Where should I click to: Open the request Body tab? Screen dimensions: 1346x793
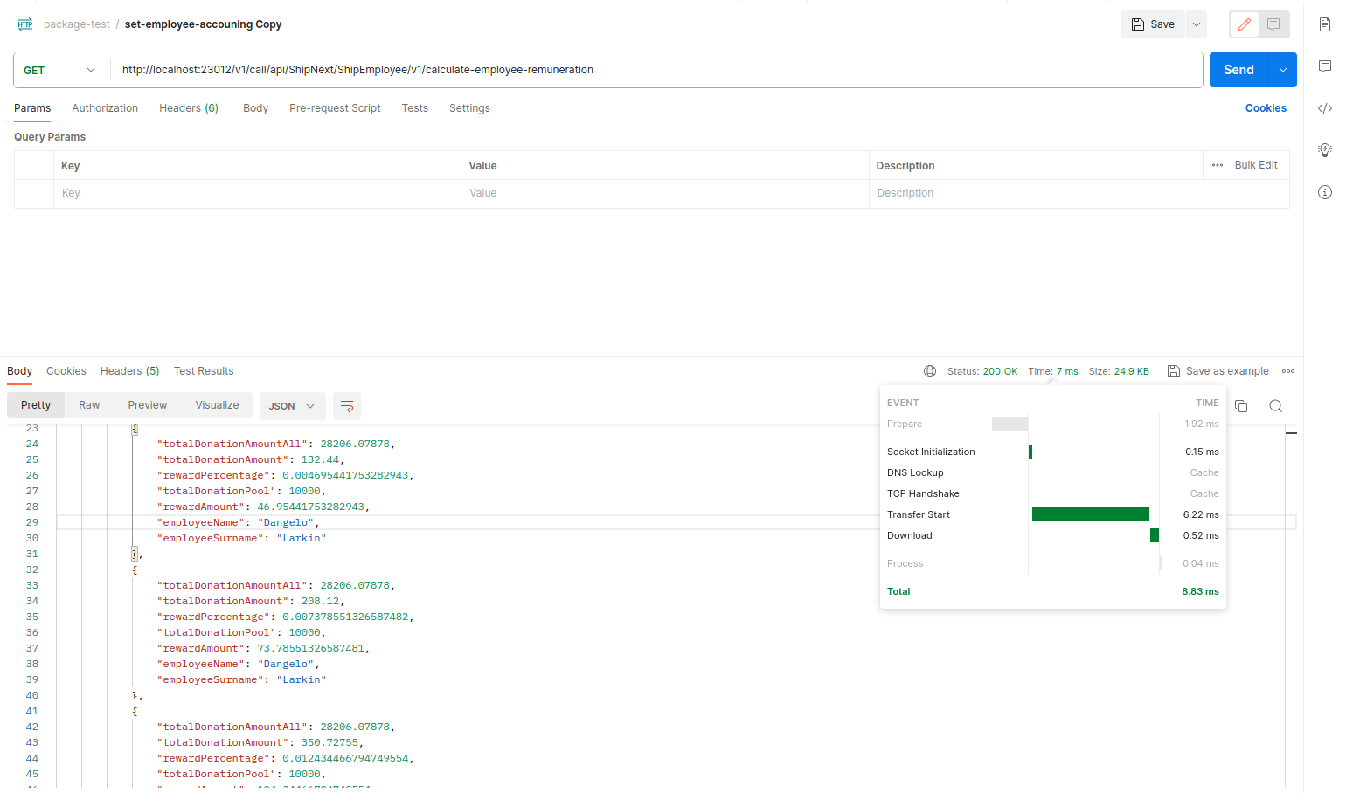[x=255, y=108]
